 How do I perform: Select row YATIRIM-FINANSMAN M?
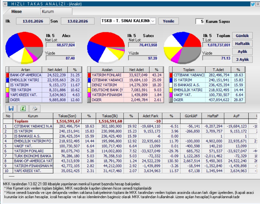[x=130, y=166]
